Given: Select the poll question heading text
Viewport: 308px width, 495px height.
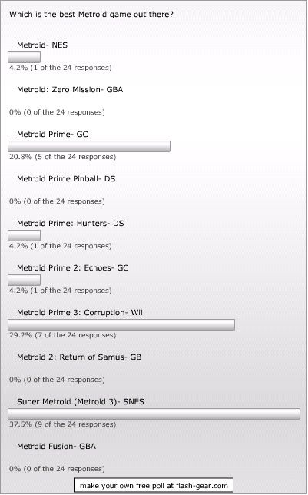Looking at the screenshot, I should [91, 15].
